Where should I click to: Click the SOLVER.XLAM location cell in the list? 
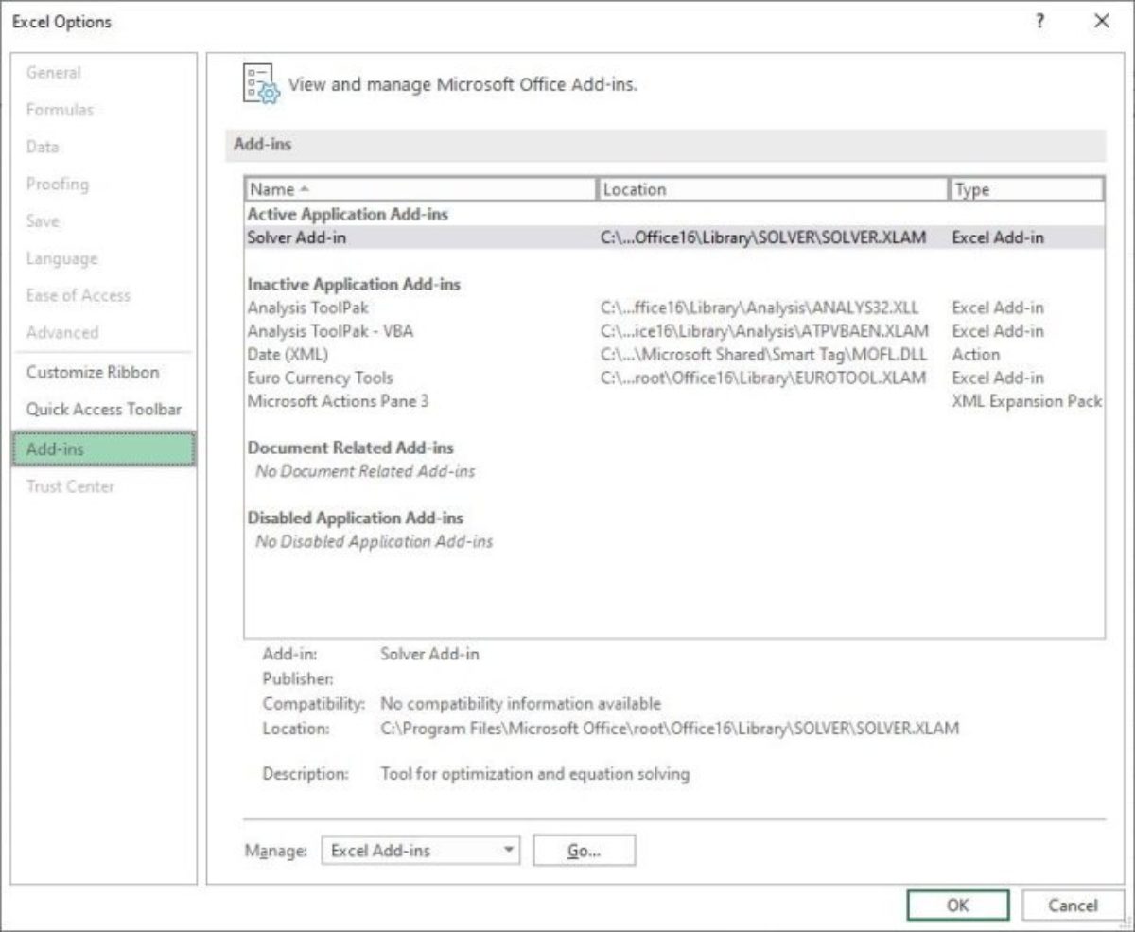pos(763,237)
